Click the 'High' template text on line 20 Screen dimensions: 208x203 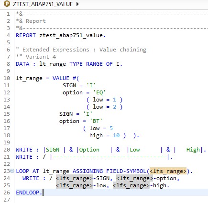click(x=193, y=150)
